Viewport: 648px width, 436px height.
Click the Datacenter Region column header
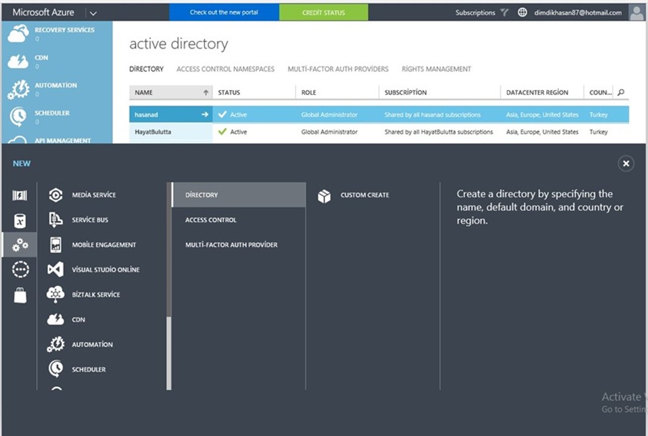click(542, 93)
